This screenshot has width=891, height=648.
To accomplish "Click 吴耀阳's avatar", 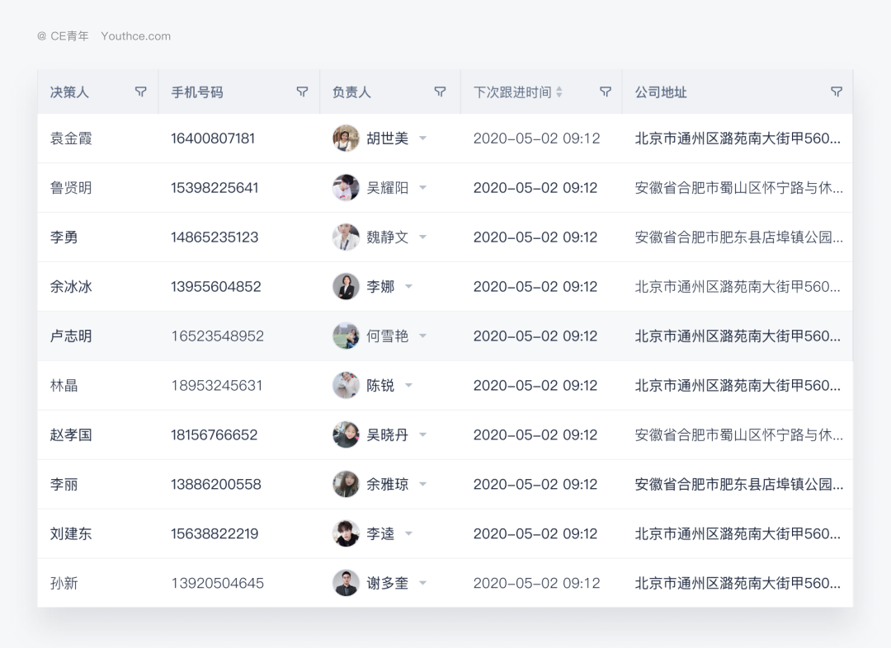I will point(346,187).
